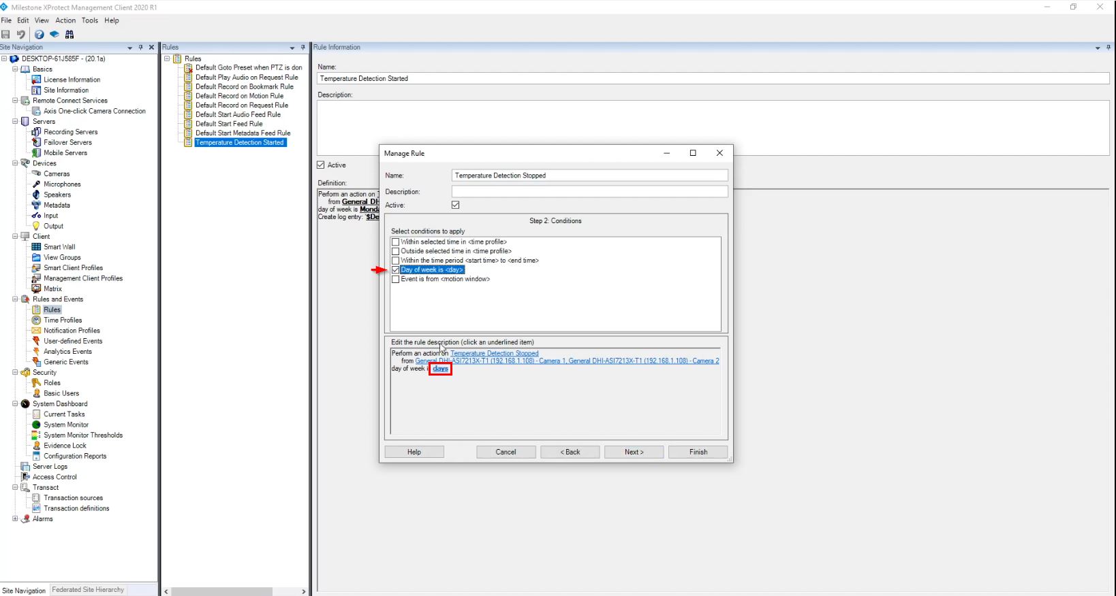Click the Description field in Manage Rule dialog

[590, 192]
